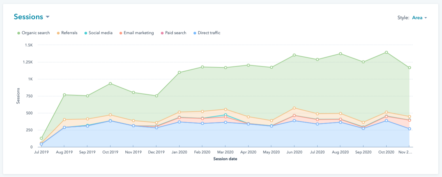Select Referrals data point for Sep 2020
Image resolution: width=442 pixels, height=177 pixels.
(363, 122)
